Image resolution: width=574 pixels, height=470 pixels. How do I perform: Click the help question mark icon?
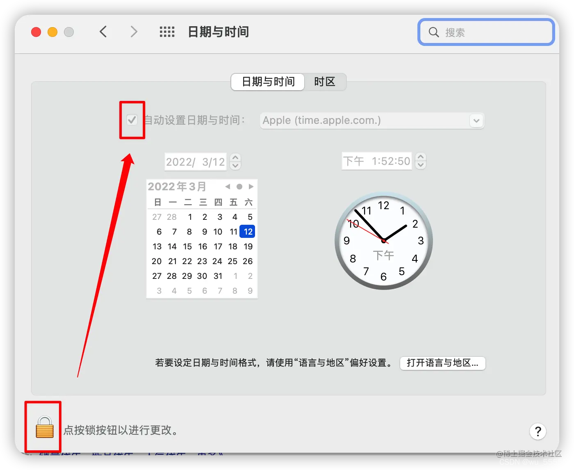(x=538, y=431)
